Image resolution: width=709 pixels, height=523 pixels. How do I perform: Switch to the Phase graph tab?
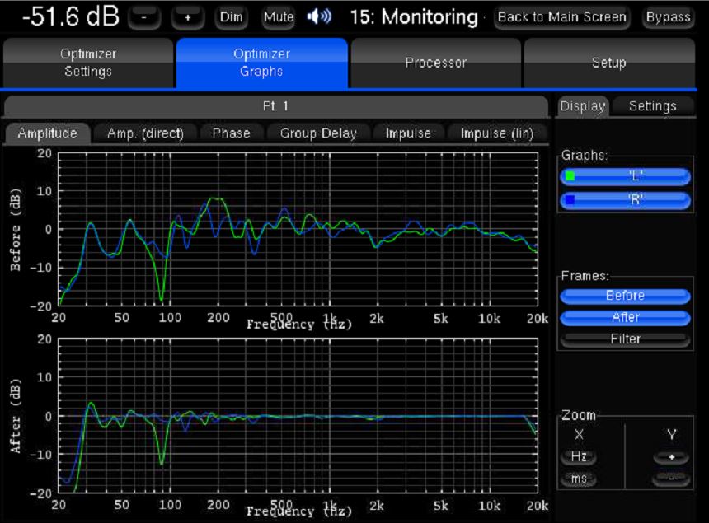[x=231, y=133]
